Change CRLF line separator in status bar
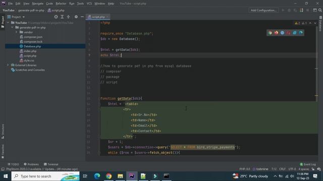The image size is (323, 181). click(x=282, y=169)
